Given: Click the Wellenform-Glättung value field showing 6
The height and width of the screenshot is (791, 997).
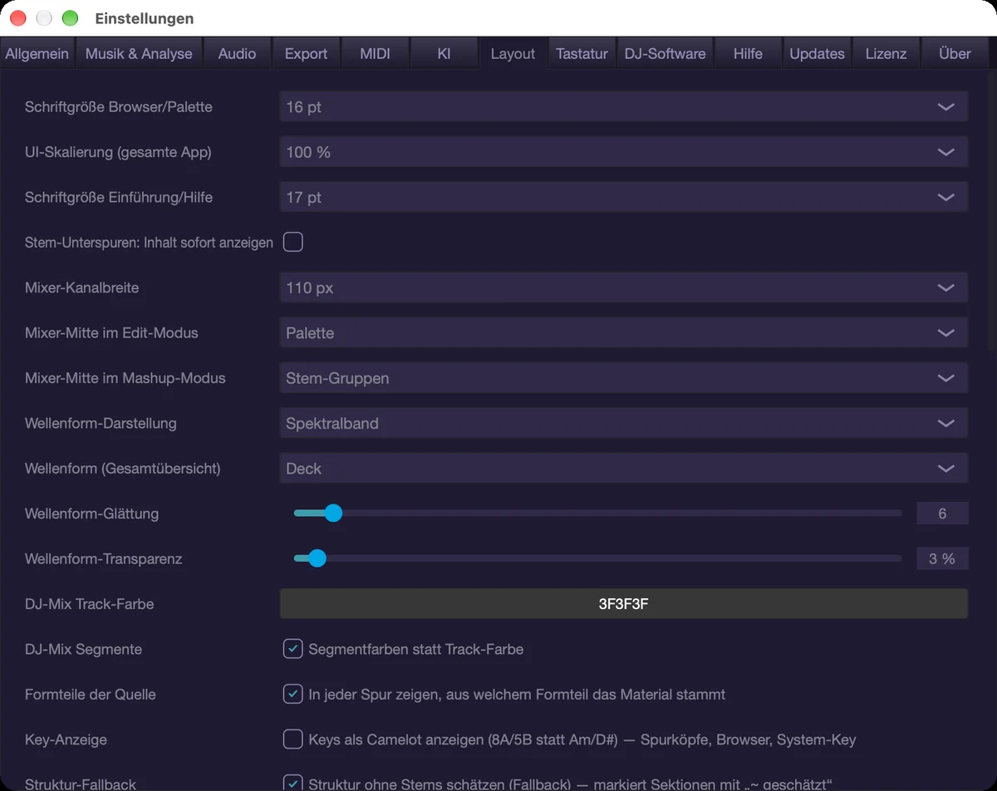Looking at the screenshot, I should (x=942, y=513).
